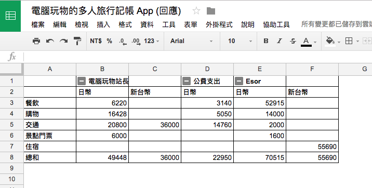Image resolution: width=372 pixels, height=188 pixels.
Task: Select the paint format tool
Action: tap(77, 41)
